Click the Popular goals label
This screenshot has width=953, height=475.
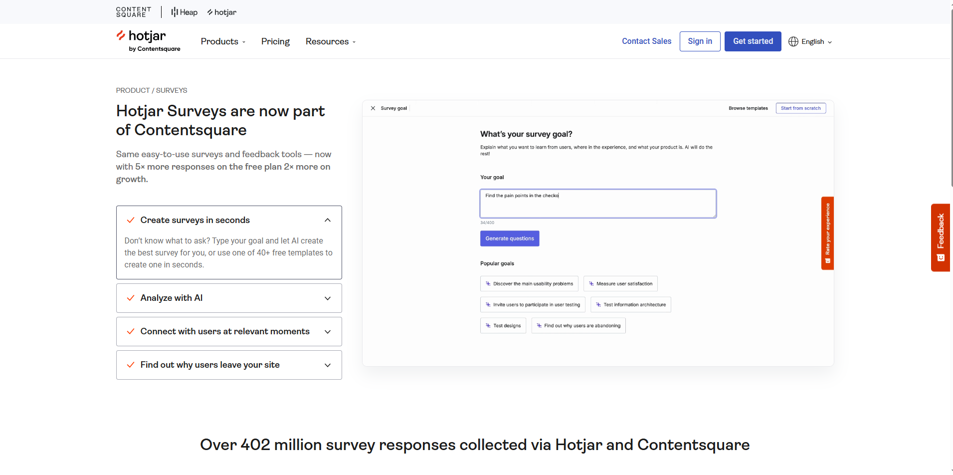click(x=497, y=263)
